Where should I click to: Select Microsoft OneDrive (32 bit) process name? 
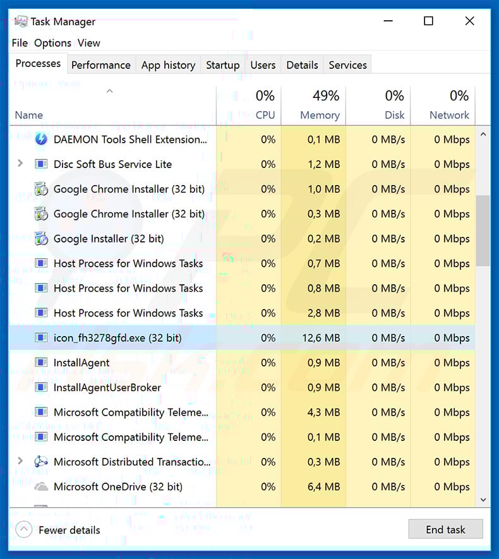(x=118, y=486)
